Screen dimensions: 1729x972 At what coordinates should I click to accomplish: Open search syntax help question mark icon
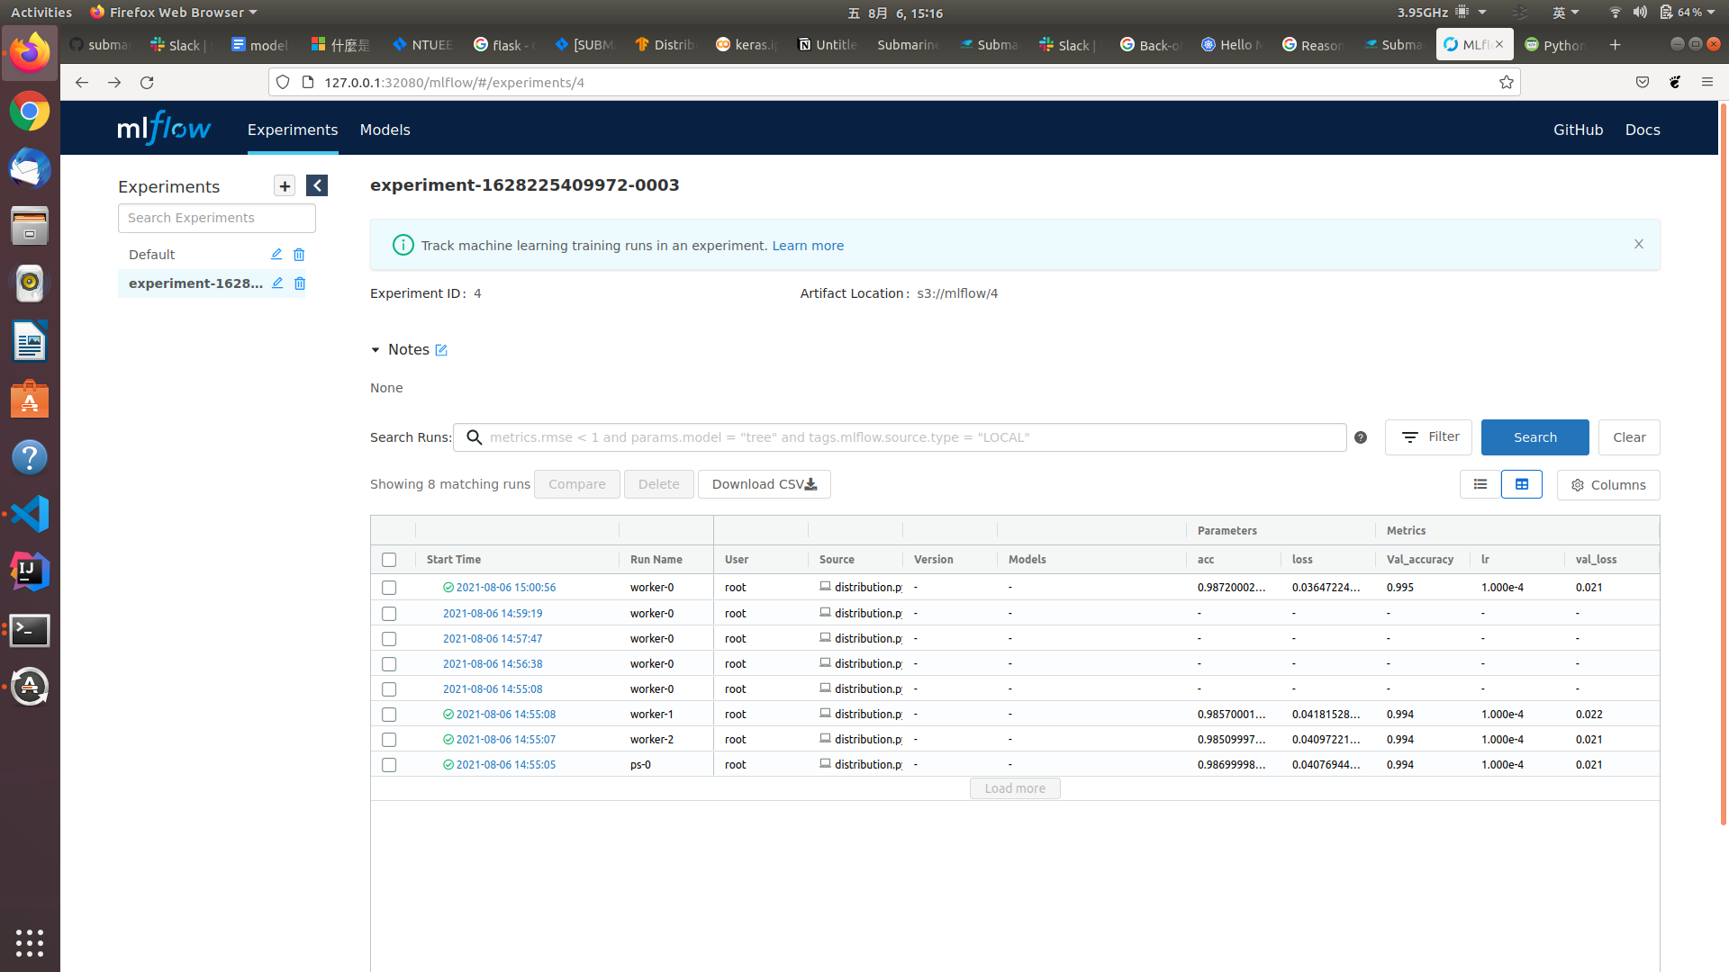pyautogui.click(x=1361, y=437)
